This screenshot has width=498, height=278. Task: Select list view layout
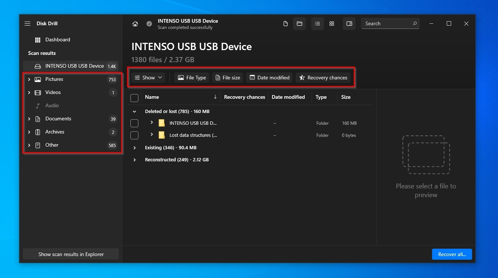(x=317, y=24)
